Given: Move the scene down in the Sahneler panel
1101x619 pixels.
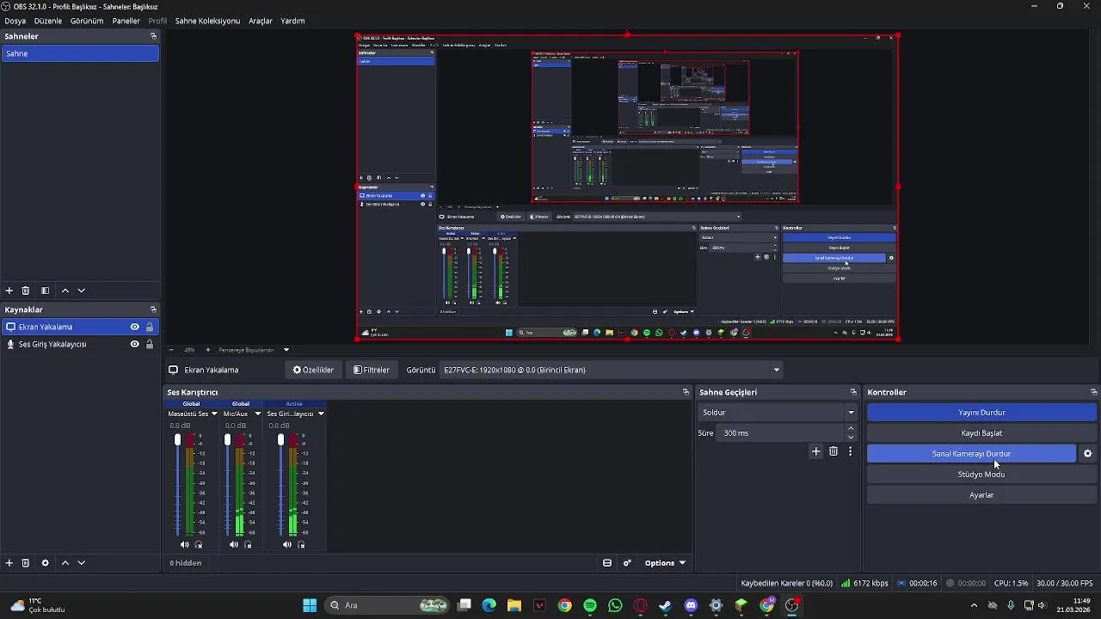Looking at the screenshot, I should click(82, 291).
